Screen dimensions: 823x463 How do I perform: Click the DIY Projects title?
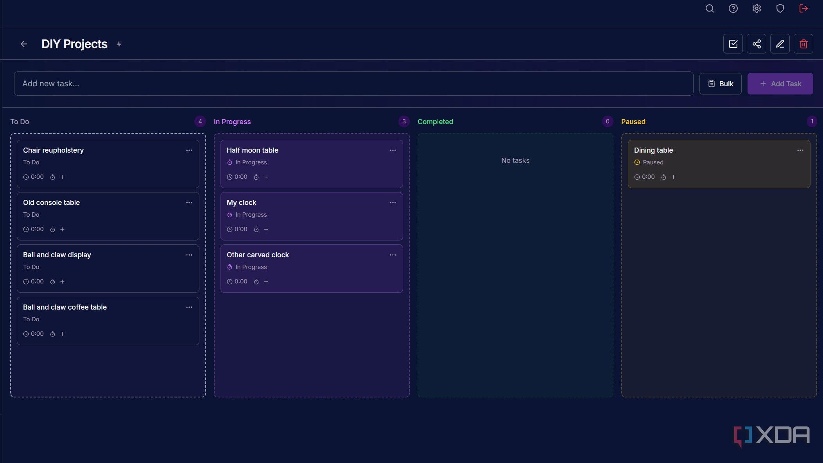point(74,44)
